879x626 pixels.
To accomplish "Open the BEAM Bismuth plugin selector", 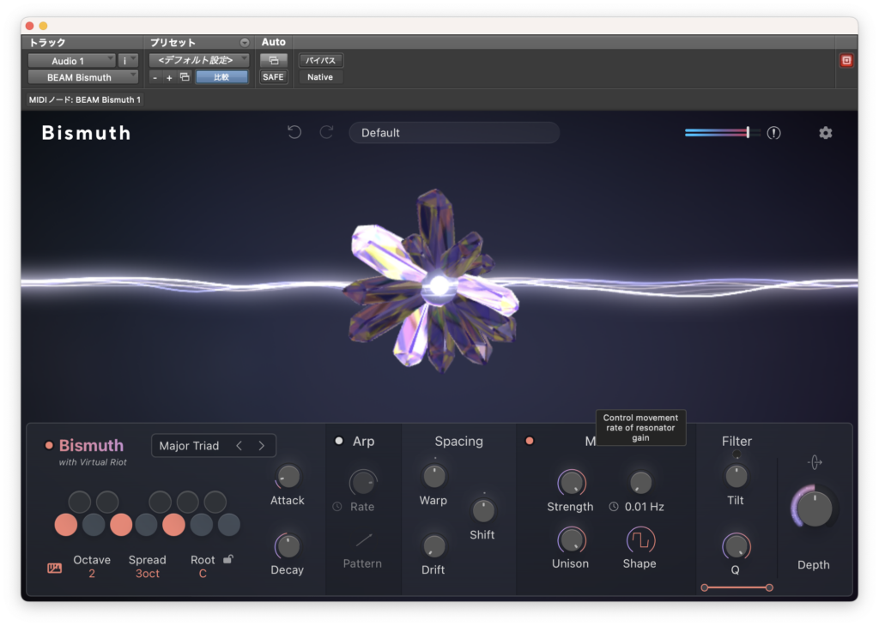I will tap(83, 77).
